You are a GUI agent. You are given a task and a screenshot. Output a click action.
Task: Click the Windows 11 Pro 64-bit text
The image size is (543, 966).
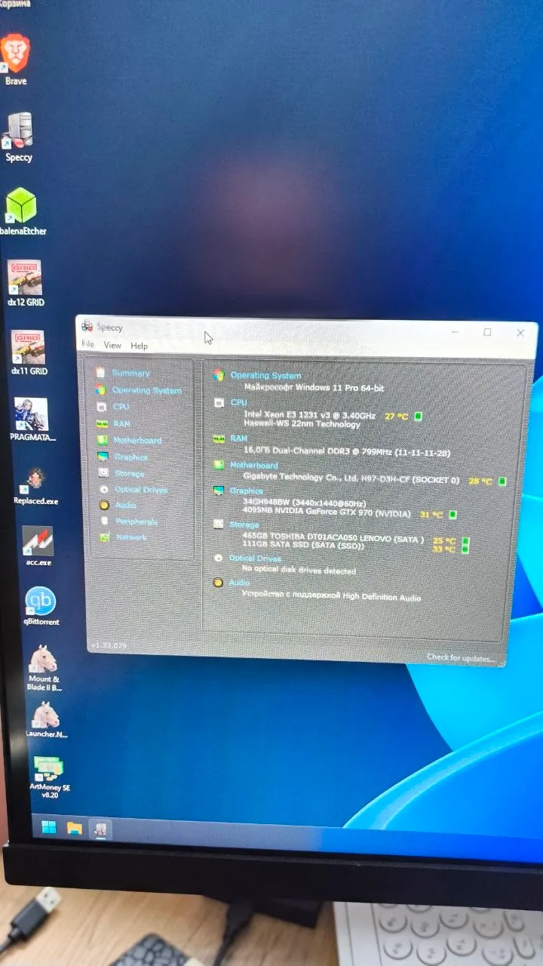coord(314,387)
